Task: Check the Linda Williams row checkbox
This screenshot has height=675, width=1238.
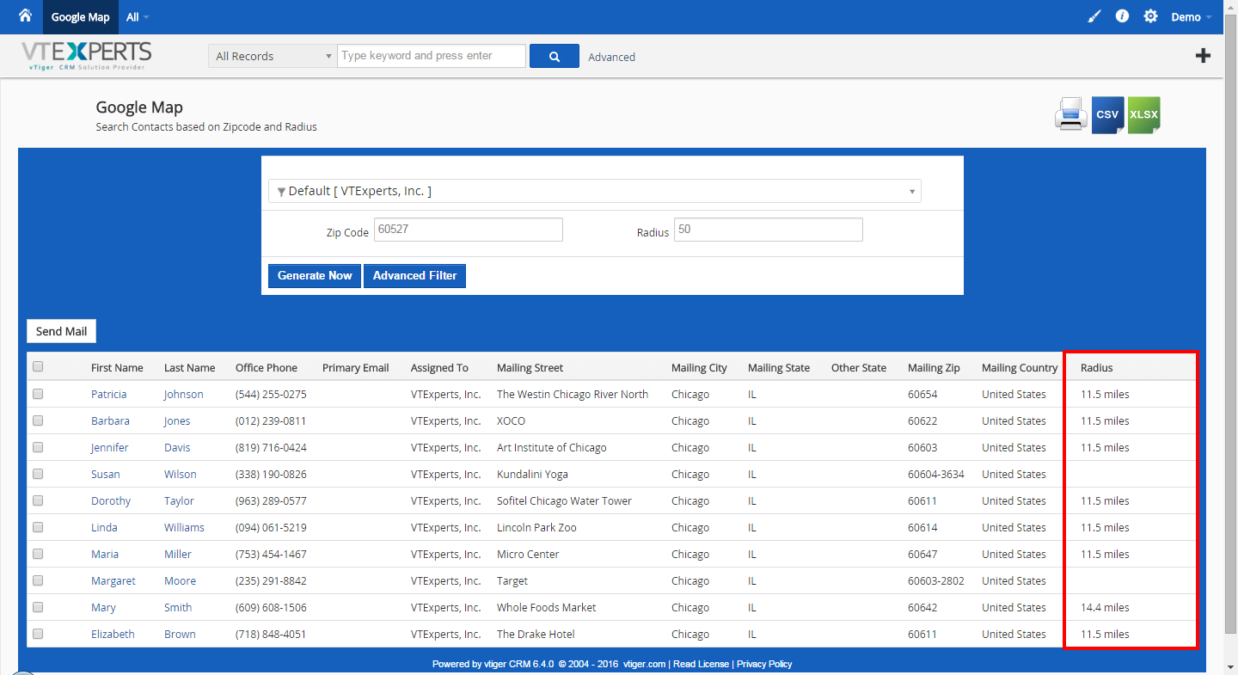Action: point(38,527)
